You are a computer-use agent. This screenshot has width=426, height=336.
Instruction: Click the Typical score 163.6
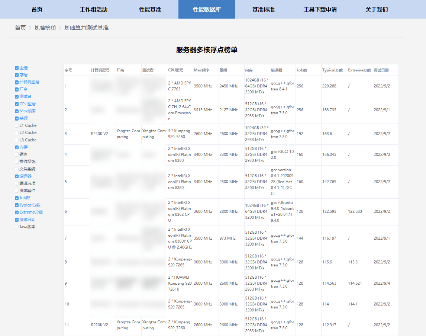(327, 134)
